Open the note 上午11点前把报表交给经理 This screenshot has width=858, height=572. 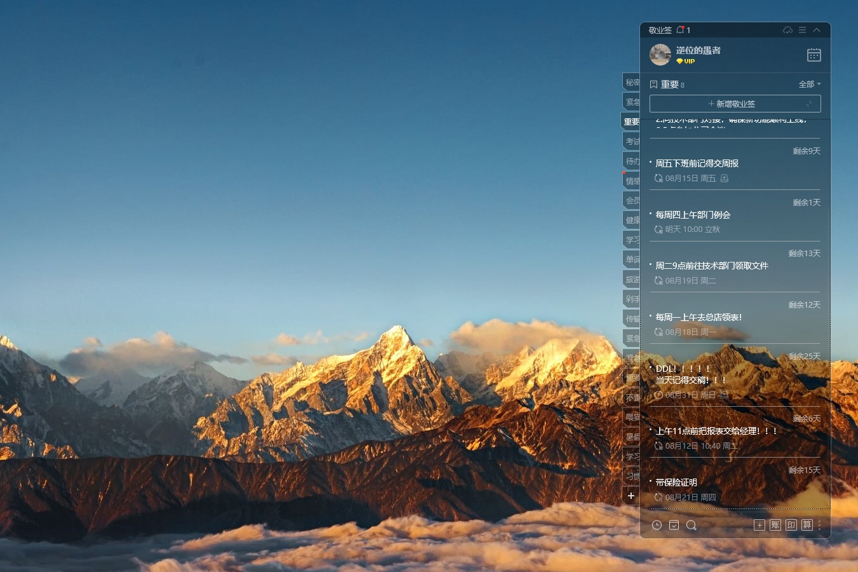point(716,431)
